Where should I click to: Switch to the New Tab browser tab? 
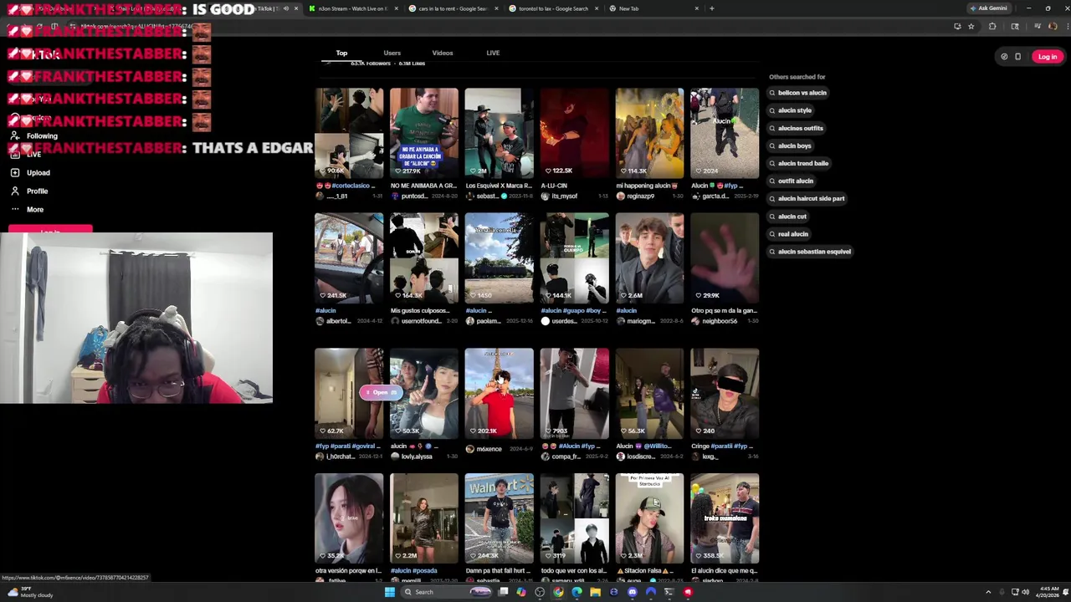coord(653,8)
